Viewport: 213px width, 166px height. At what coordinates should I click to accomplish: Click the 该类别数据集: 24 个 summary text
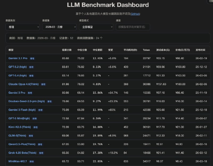click(x=90, y=38)
